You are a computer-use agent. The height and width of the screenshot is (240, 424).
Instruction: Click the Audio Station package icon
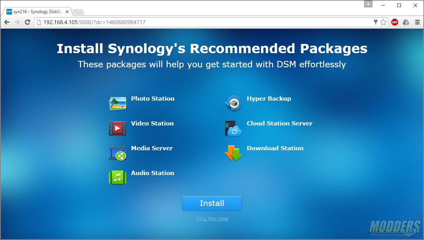[x=118, y=178]
